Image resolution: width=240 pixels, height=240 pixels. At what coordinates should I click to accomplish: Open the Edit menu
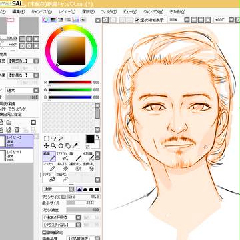pos(18,12)
